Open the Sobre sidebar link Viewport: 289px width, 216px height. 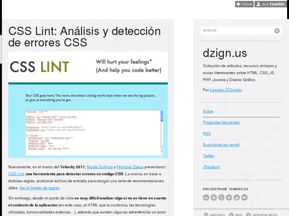pyautogui.click(x=208, y=111)
